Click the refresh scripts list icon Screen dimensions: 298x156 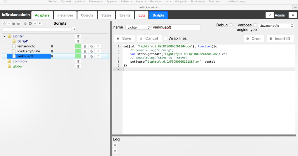click(4, 23)
